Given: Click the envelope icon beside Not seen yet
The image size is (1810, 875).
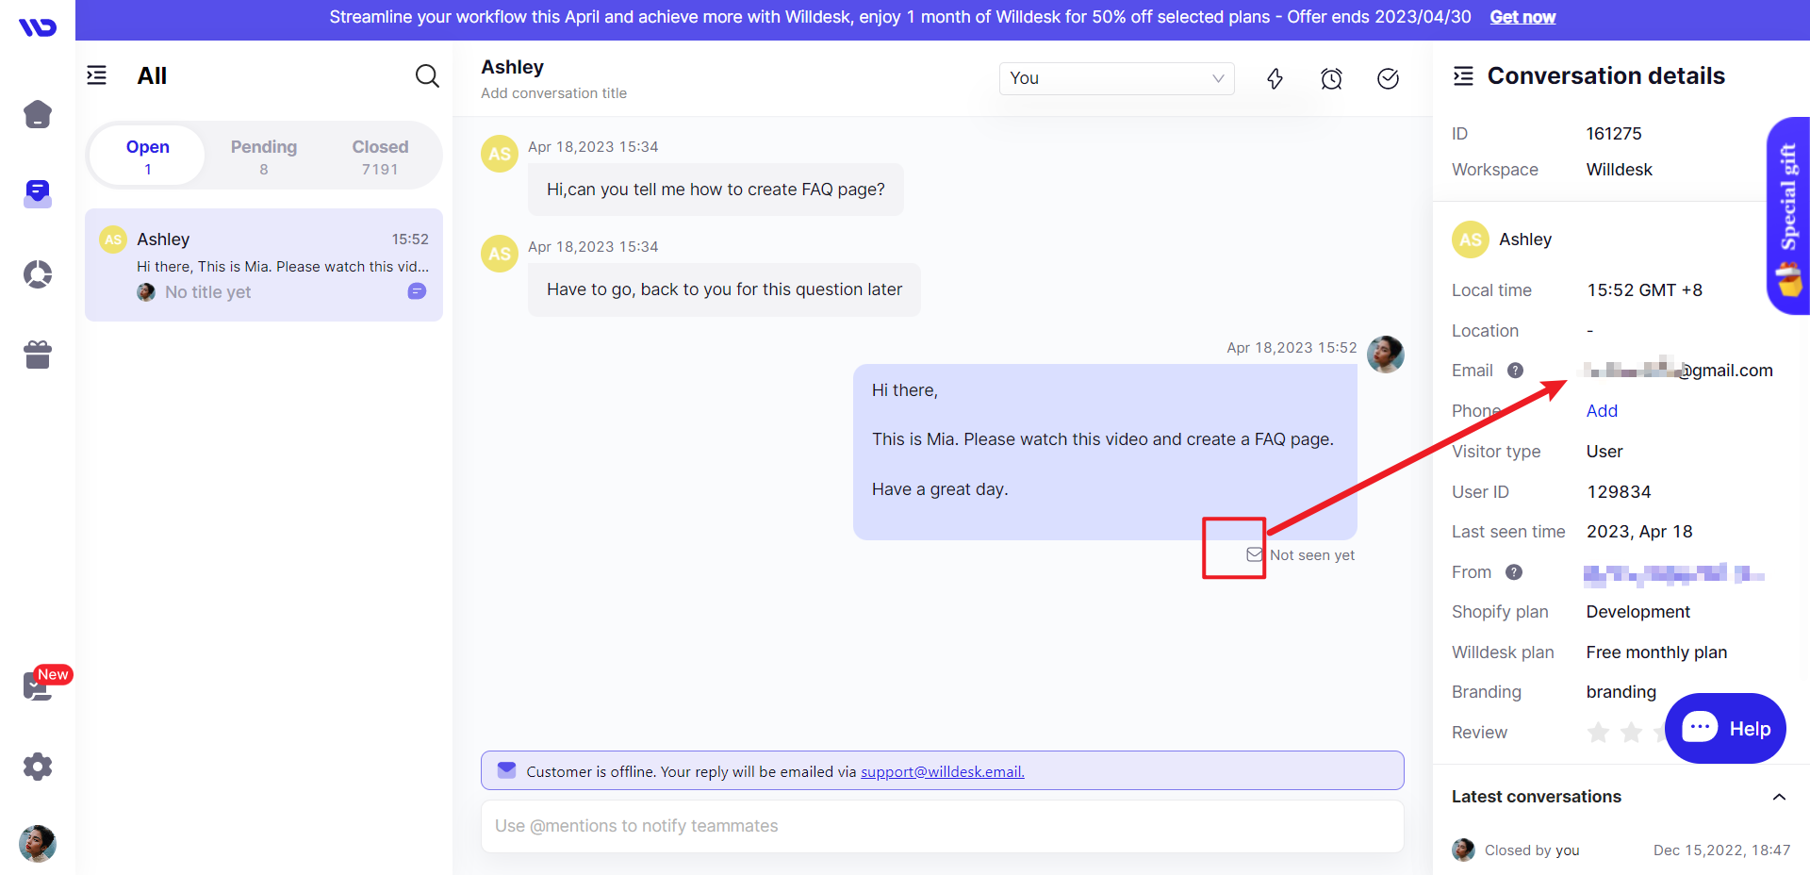Looking at the screenshot, I should (1255, 554).
